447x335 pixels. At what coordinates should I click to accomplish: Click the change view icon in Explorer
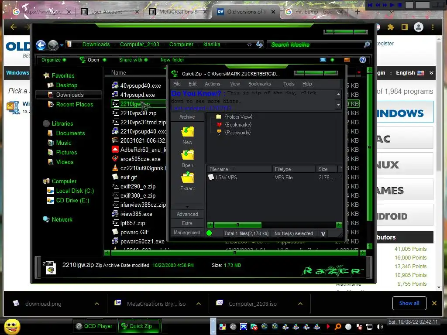click(x=323, y=60)
